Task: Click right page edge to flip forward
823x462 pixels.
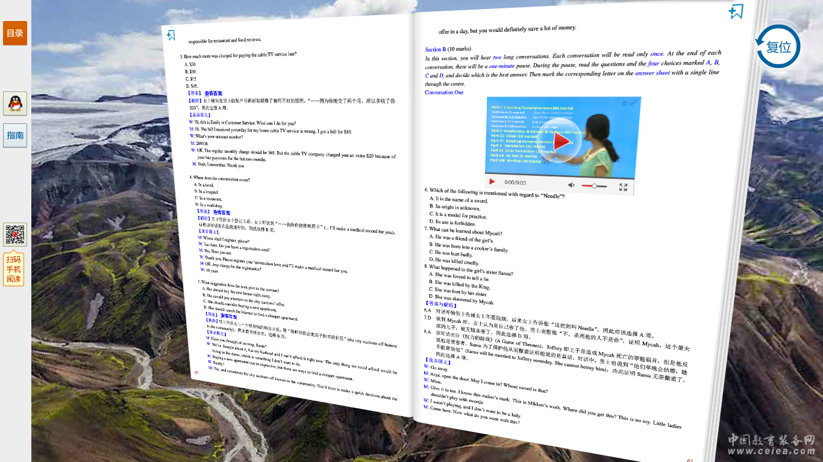Action: click(756, 241)
